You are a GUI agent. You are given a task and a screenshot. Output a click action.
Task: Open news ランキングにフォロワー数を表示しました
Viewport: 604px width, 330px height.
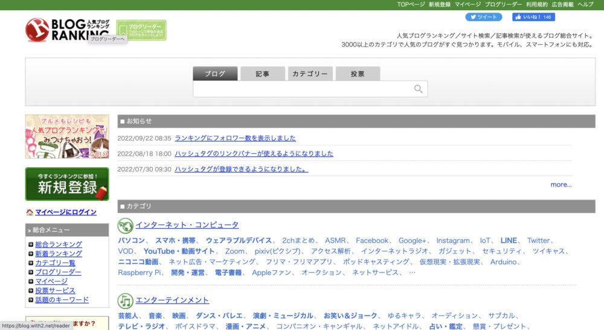click(x=236, y=138)
